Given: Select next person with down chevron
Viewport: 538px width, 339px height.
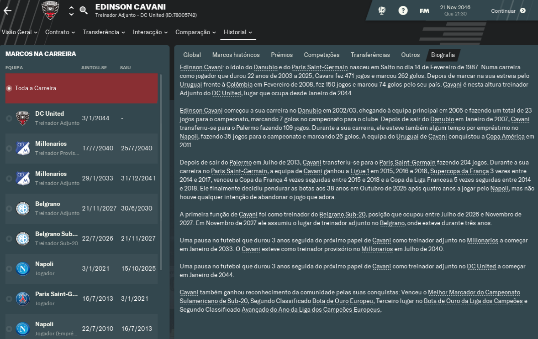Looking at the screenshot, I should (x=71, y=14).
